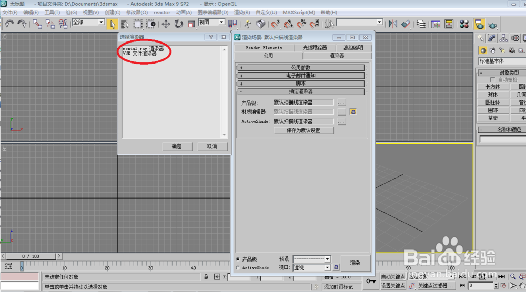Toggle the Spinner Snap icon
The image size is (526, 292).
[314, 24]
